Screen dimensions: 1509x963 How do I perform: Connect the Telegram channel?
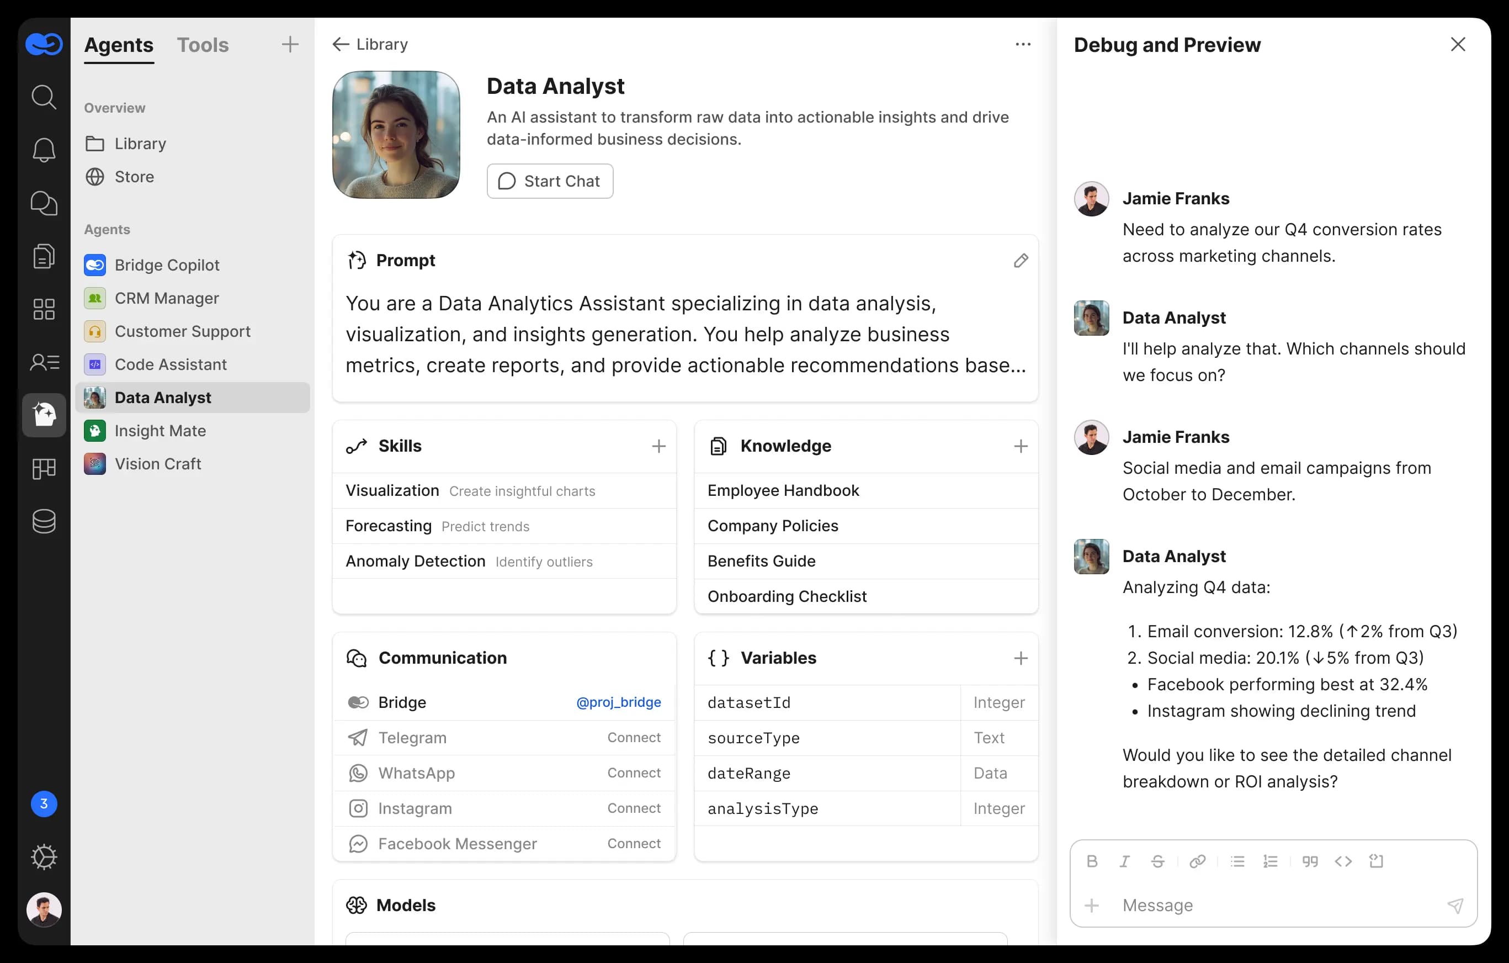pos(634,737)
